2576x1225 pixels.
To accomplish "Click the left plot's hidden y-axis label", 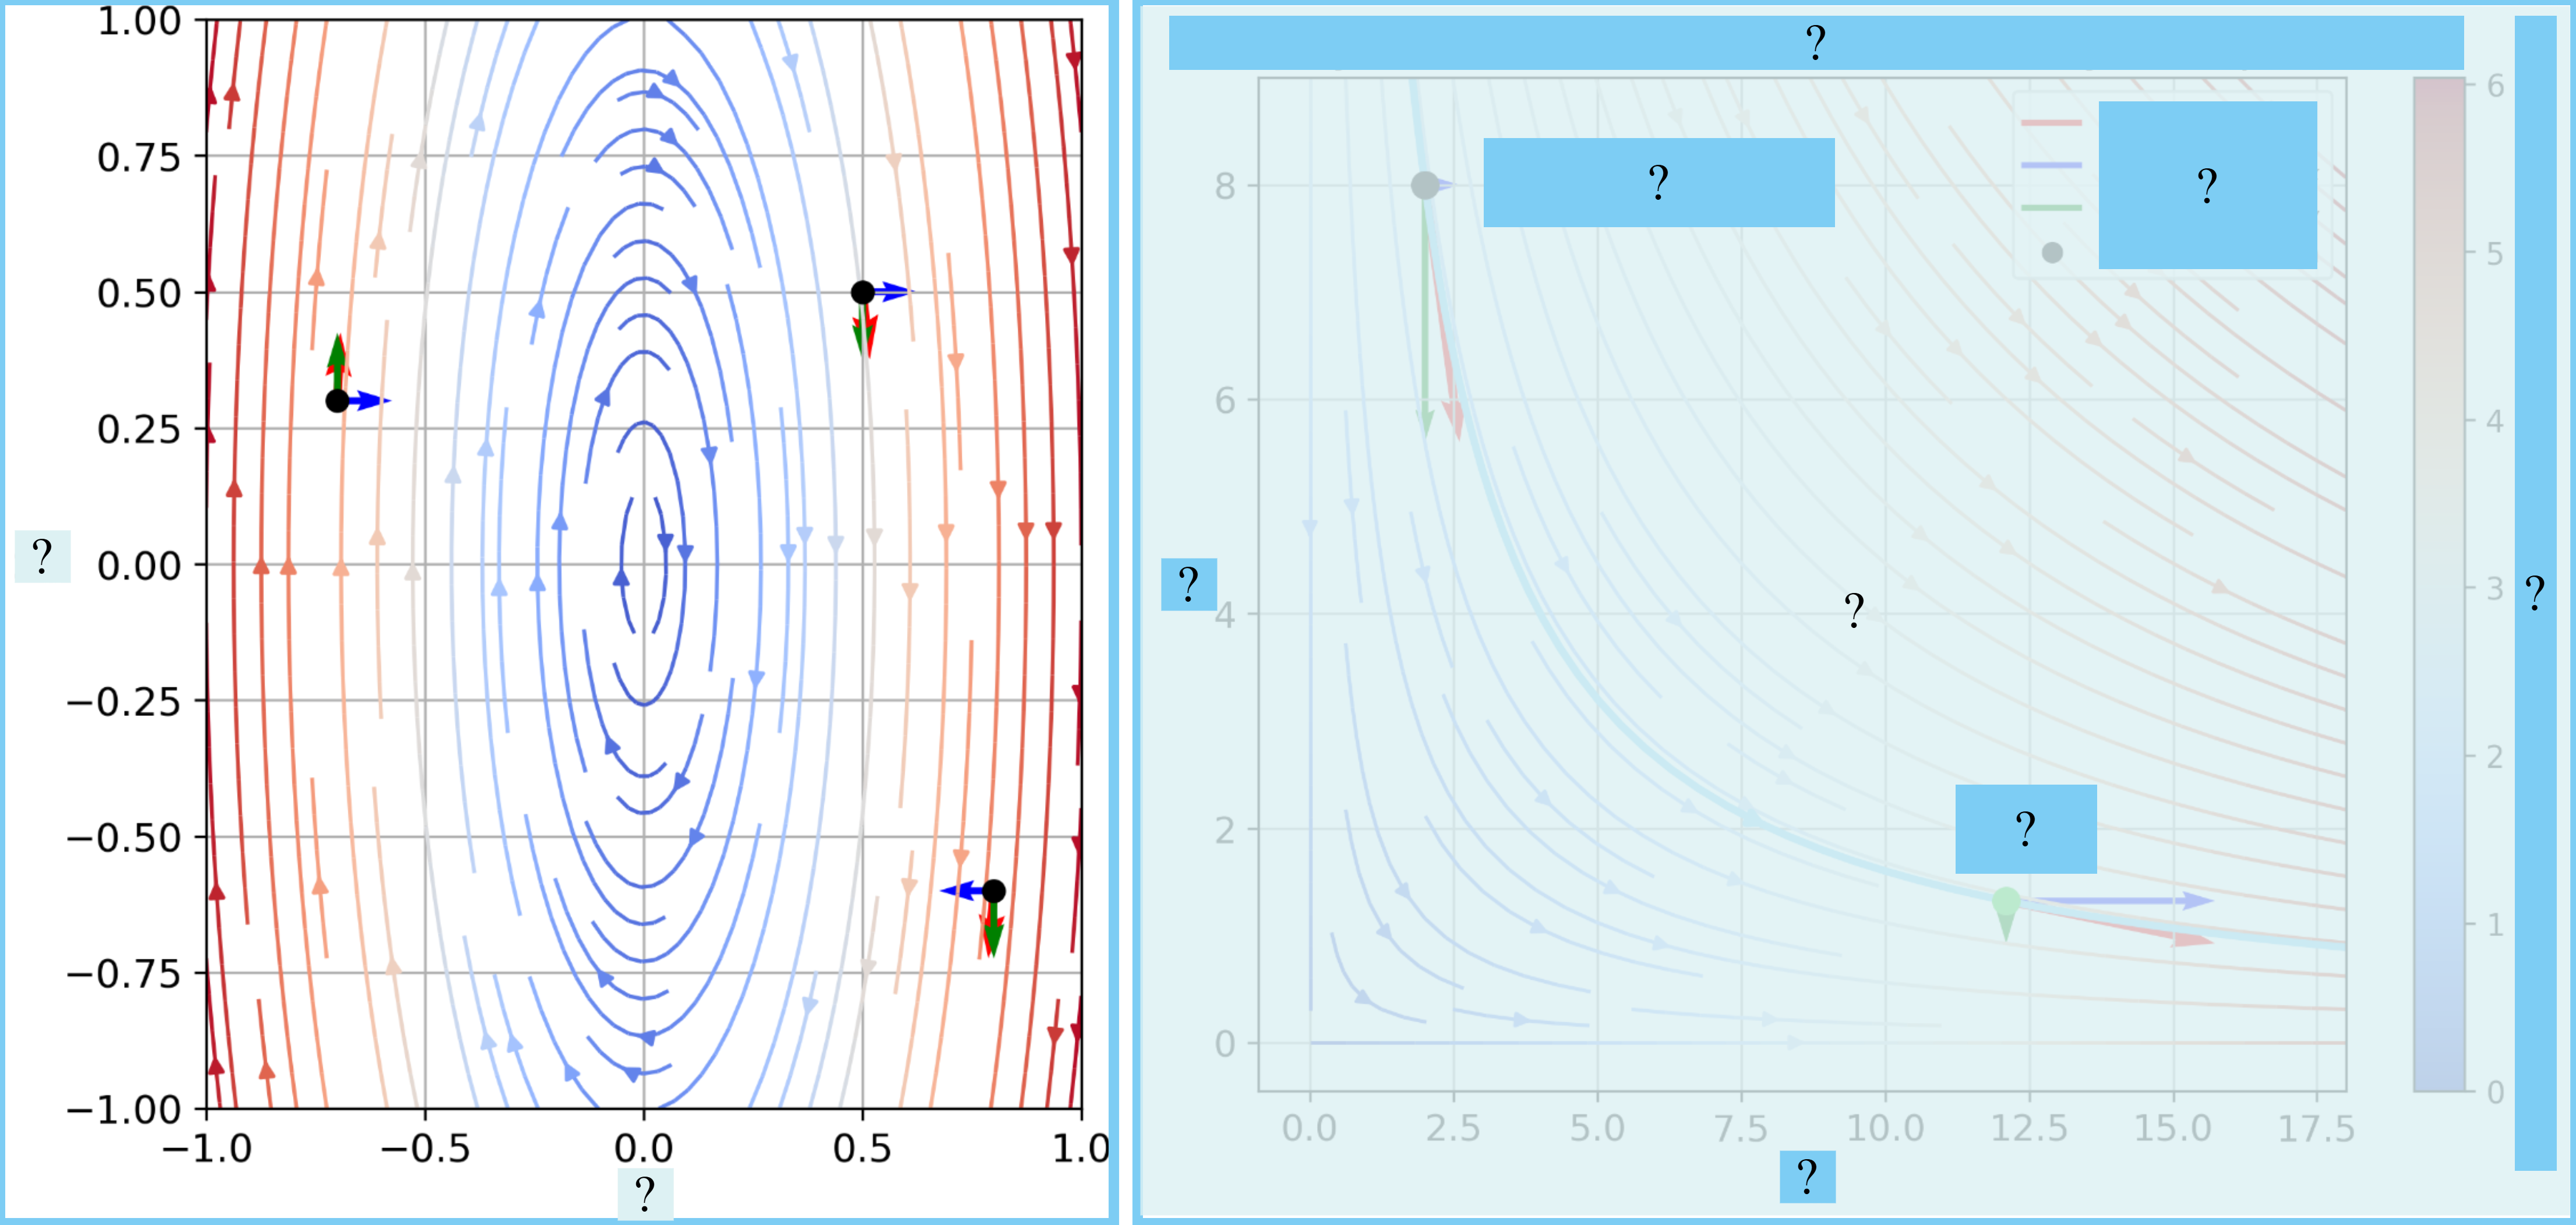I will tap(42, 556).
